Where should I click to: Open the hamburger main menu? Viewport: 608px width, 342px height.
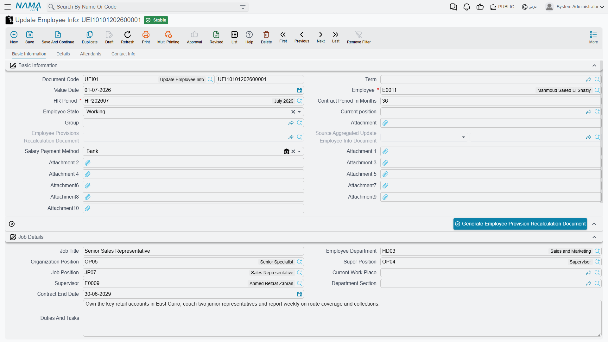[8, 7]
